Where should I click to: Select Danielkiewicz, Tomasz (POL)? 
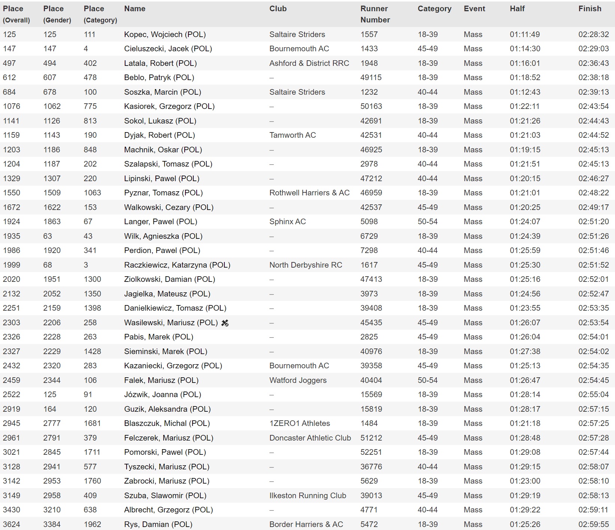tap(175, 308)
